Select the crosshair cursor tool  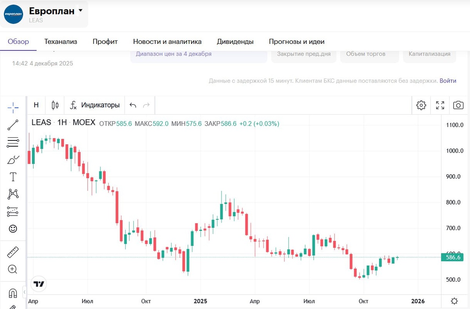(13, 107)
